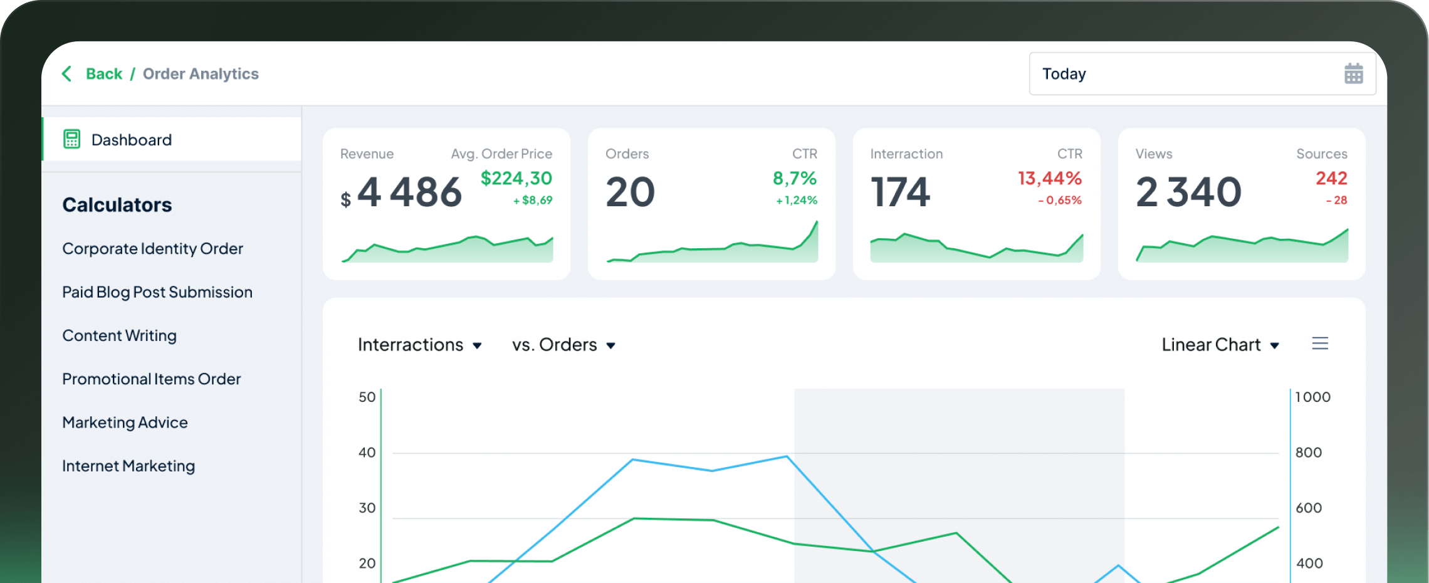Click the back chevron arrow icon
This screenshot has width=1429, height=583.
pos(67,74)
